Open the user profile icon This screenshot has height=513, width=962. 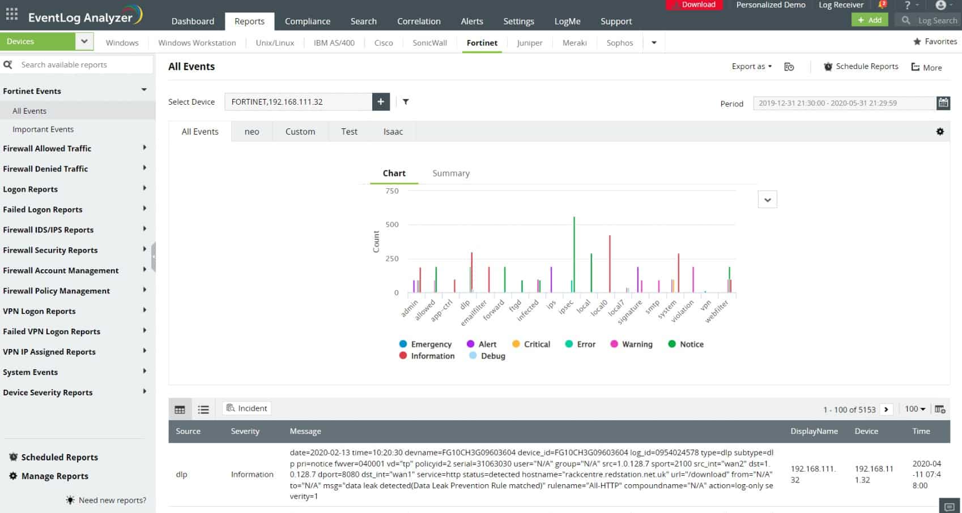click(941, 5)
